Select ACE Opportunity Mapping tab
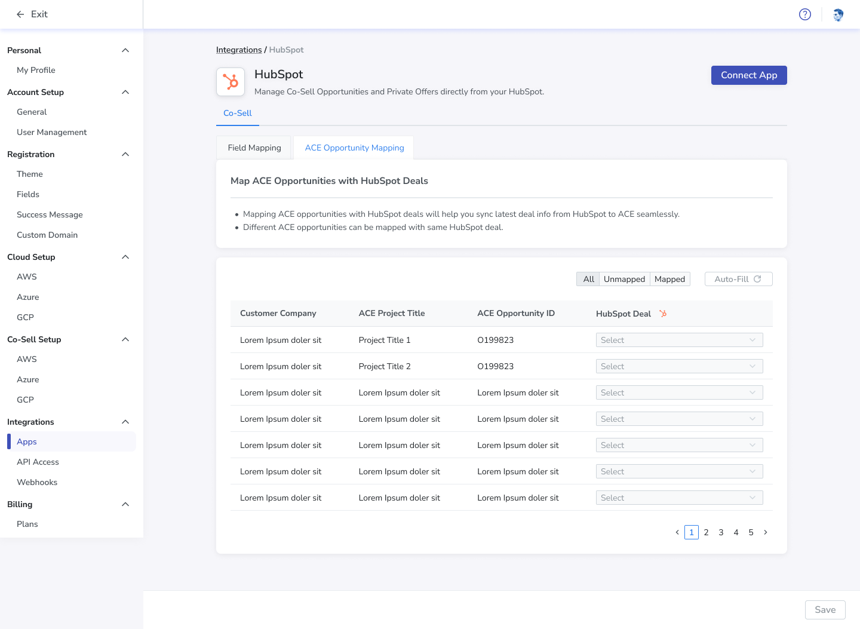The height and width of the screenshot is (629, 860). coord(354,148)
